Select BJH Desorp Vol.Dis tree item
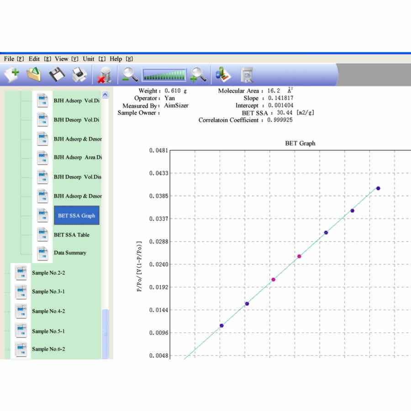The image size is (411, 411). pyautogui.click(x=77, y=177)
